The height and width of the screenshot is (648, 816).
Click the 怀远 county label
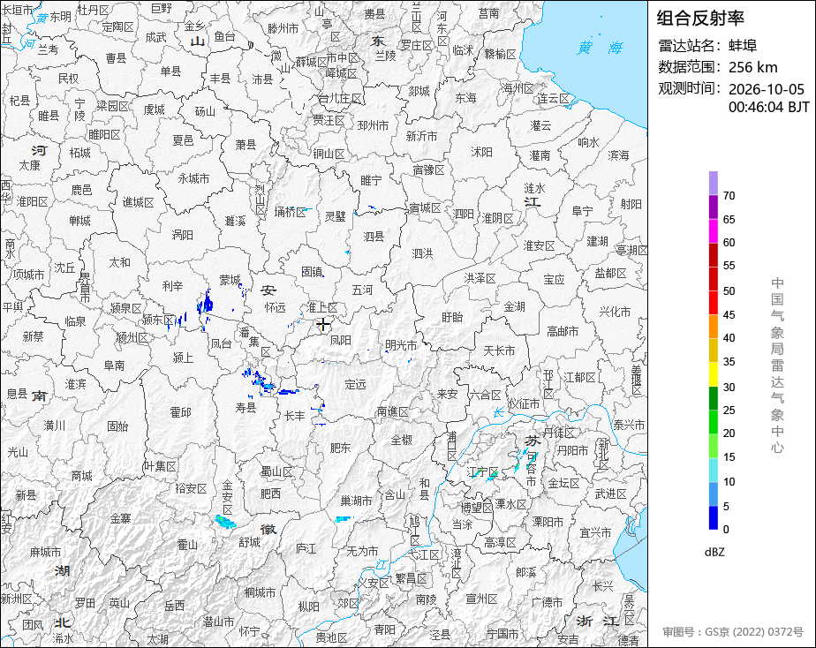pyautogui.click(x=275, y=307)
